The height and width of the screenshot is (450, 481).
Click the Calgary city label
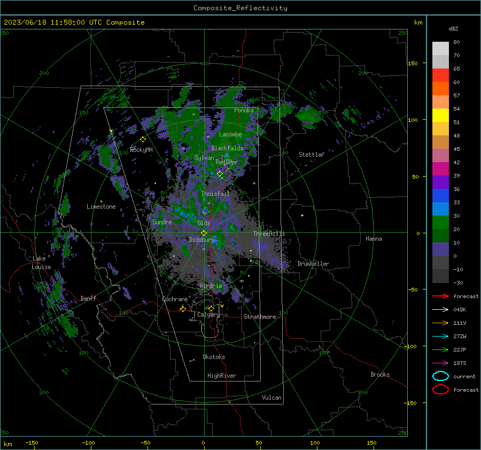click(208, 315)
